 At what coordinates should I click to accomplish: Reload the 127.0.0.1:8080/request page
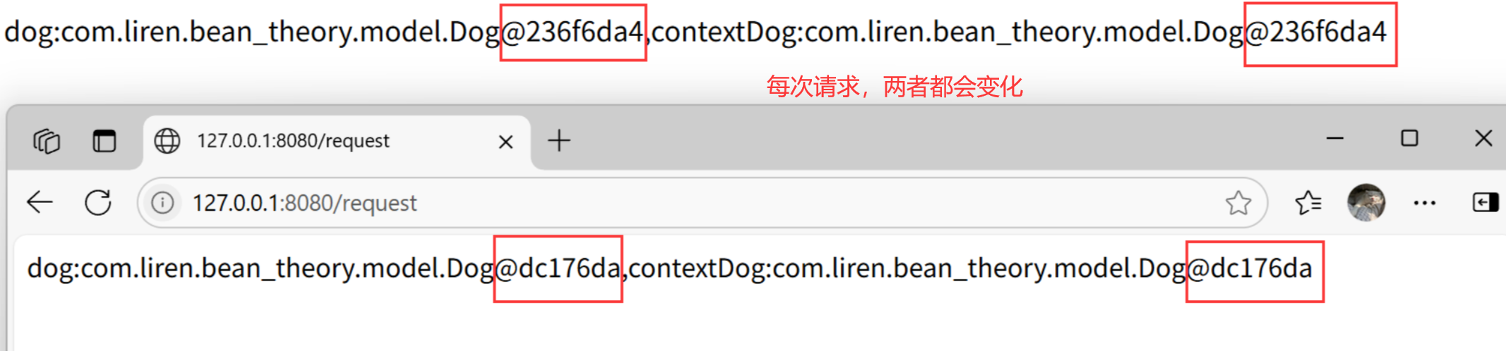98,202
